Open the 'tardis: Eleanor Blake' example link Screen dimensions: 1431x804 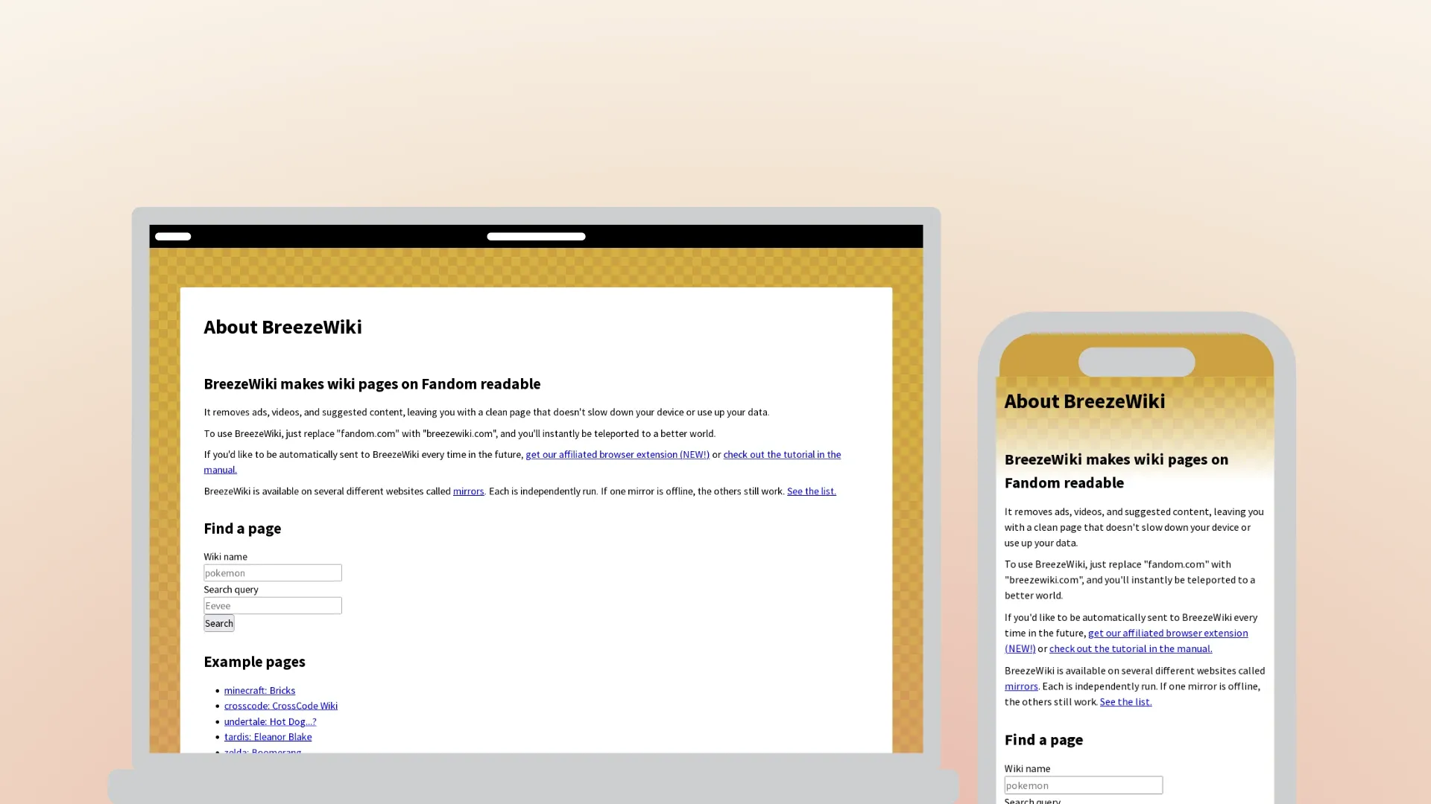268,736
